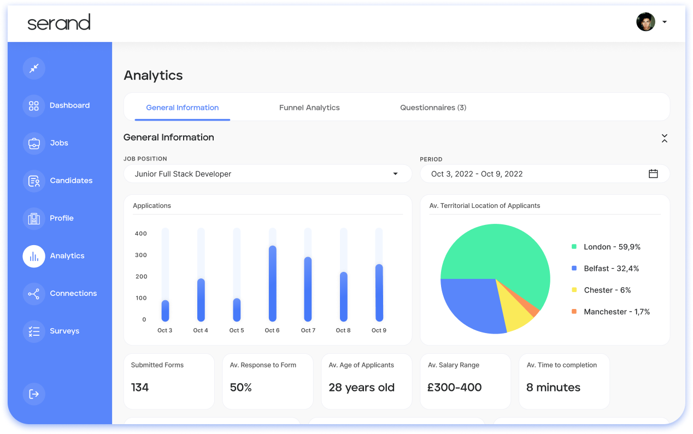
Task: Open the Questionnaires (3) tab
Action: click(x=433, y=108)
